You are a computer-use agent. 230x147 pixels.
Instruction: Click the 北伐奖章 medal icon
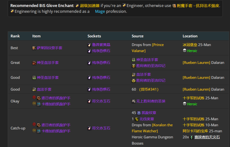[x=137, y=119]
